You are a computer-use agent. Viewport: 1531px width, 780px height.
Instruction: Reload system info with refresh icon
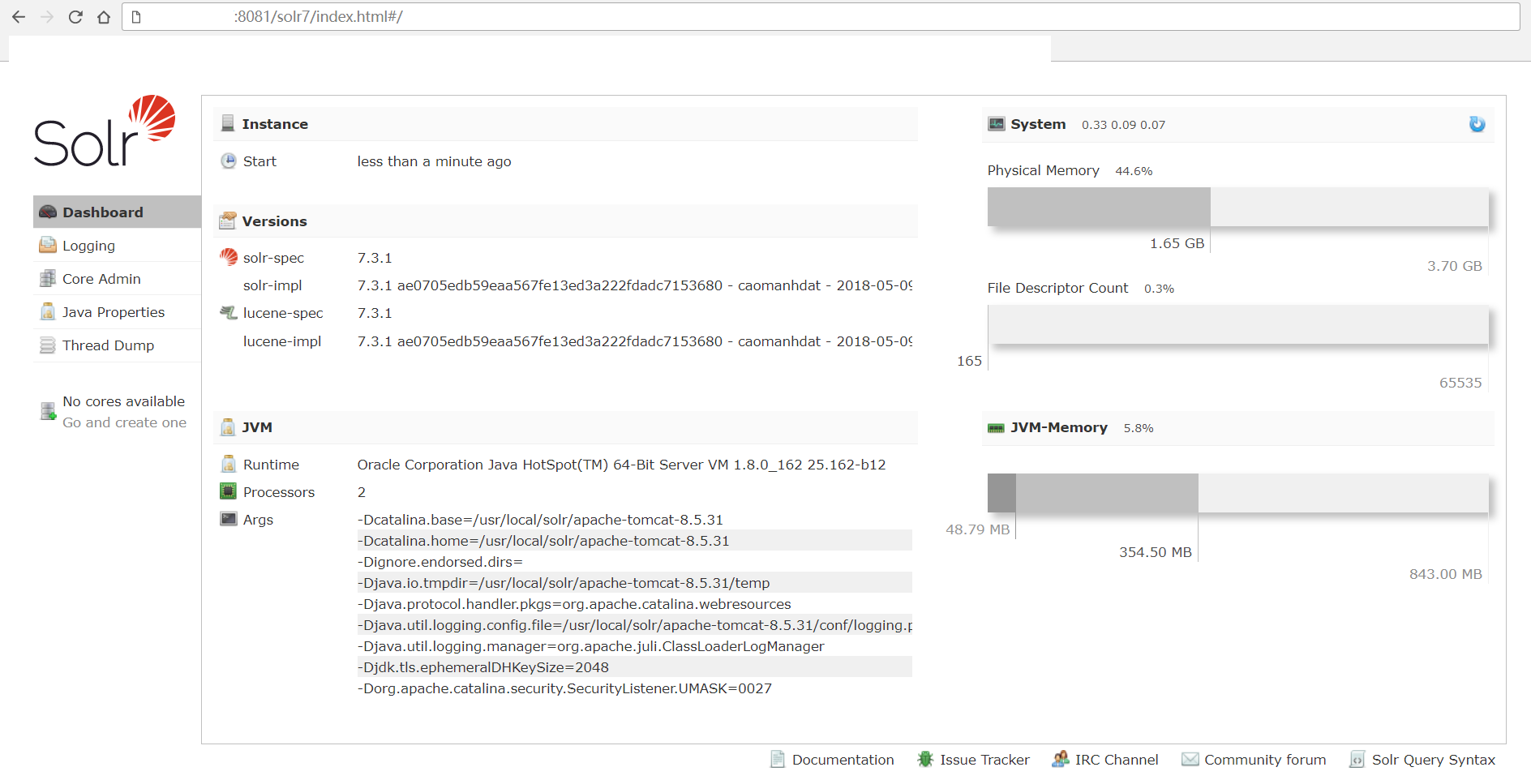[1477, 124]
